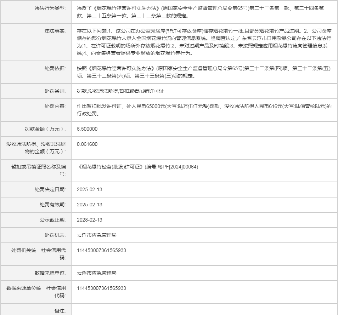
Task: Click the confiscated amount value 0.061600
Action: [x=87, y=144]
